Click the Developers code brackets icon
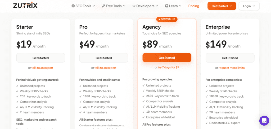The image size is (271, 129). (x=134, y=6)
